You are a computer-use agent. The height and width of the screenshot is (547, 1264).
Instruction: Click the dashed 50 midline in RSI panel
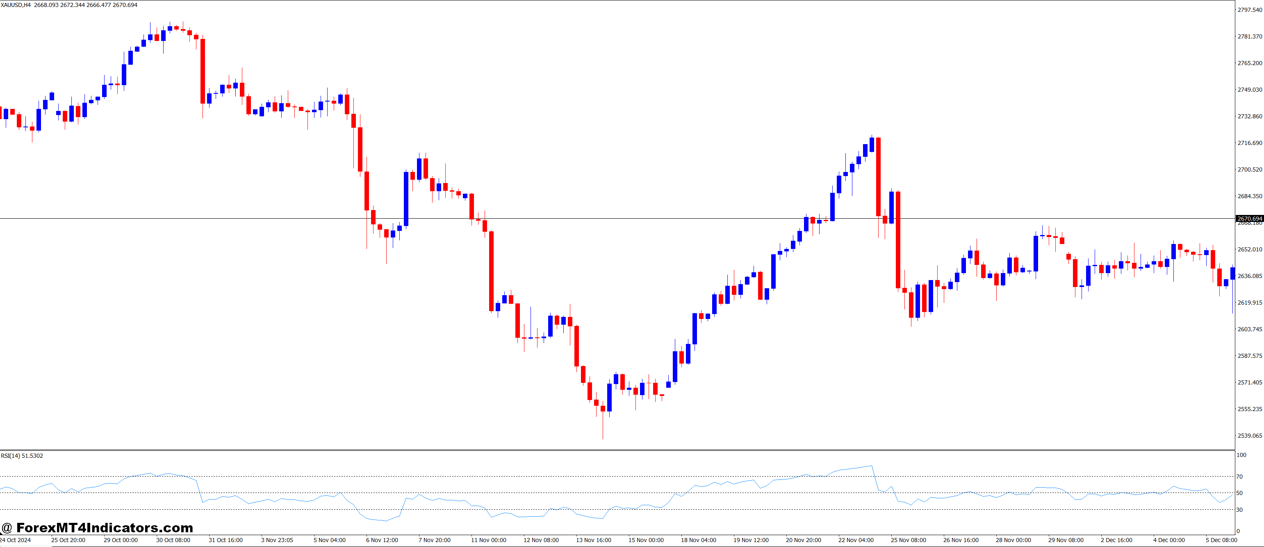click(294, 493)
